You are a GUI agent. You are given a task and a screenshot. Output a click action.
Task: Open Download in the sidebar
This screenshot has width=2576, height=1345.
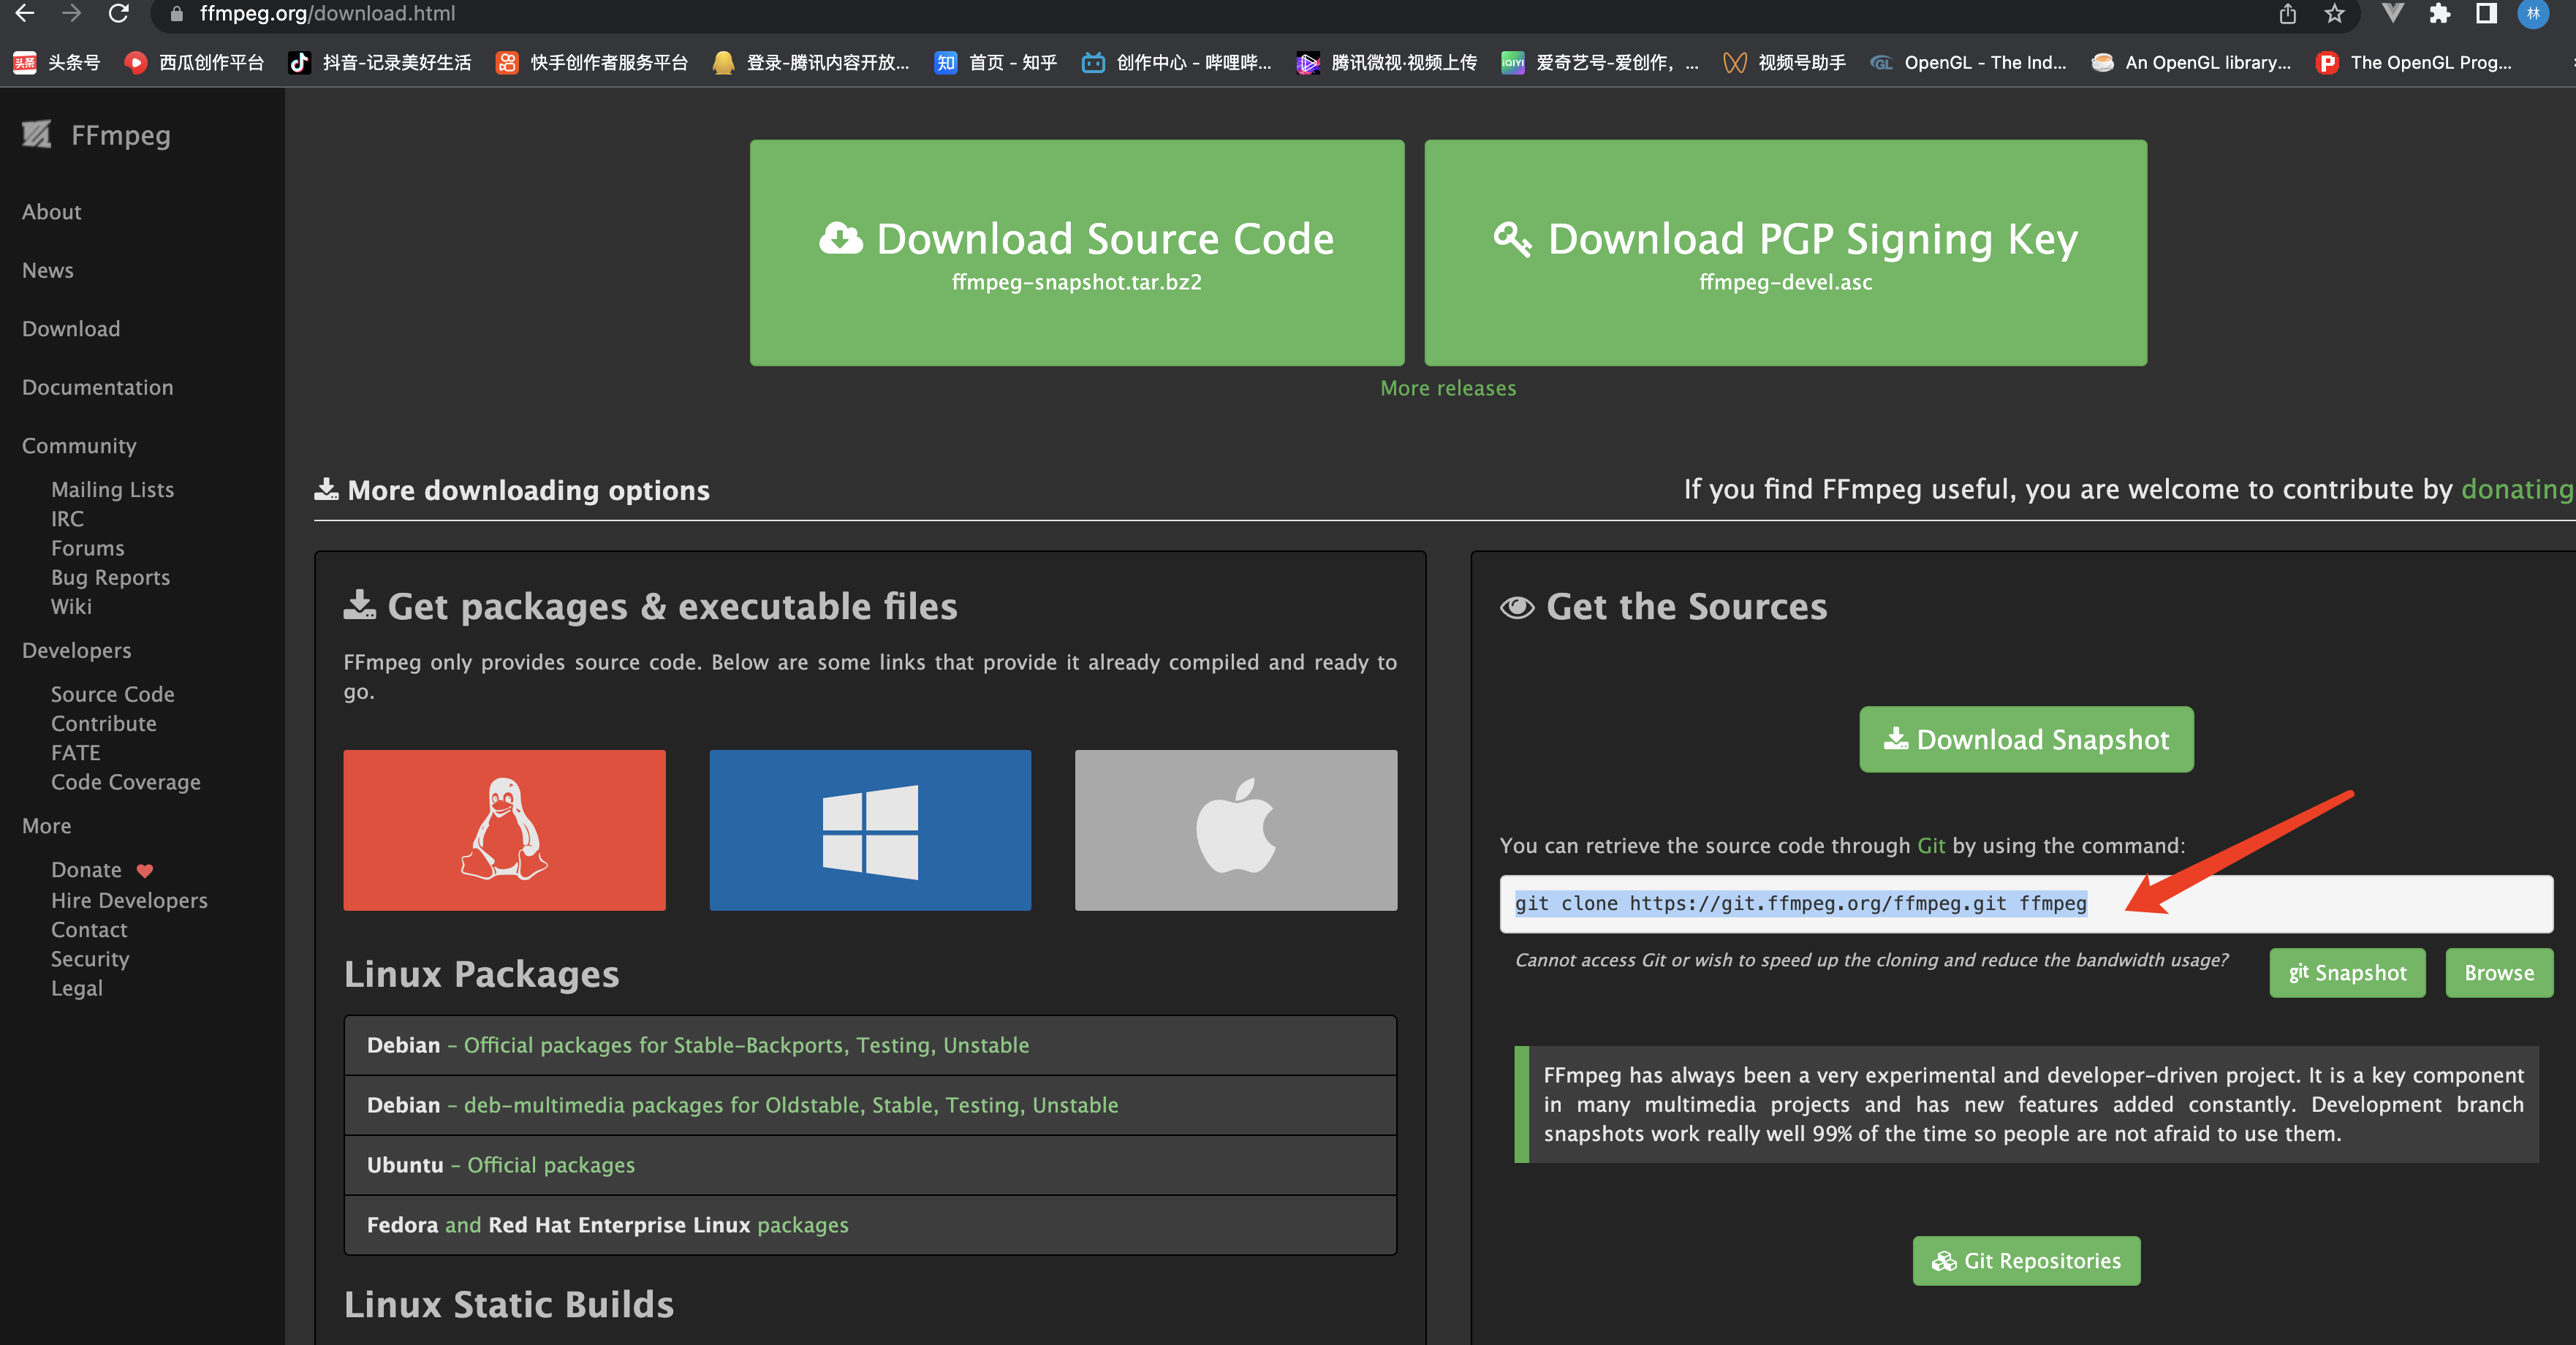click(x=71, y=329)
